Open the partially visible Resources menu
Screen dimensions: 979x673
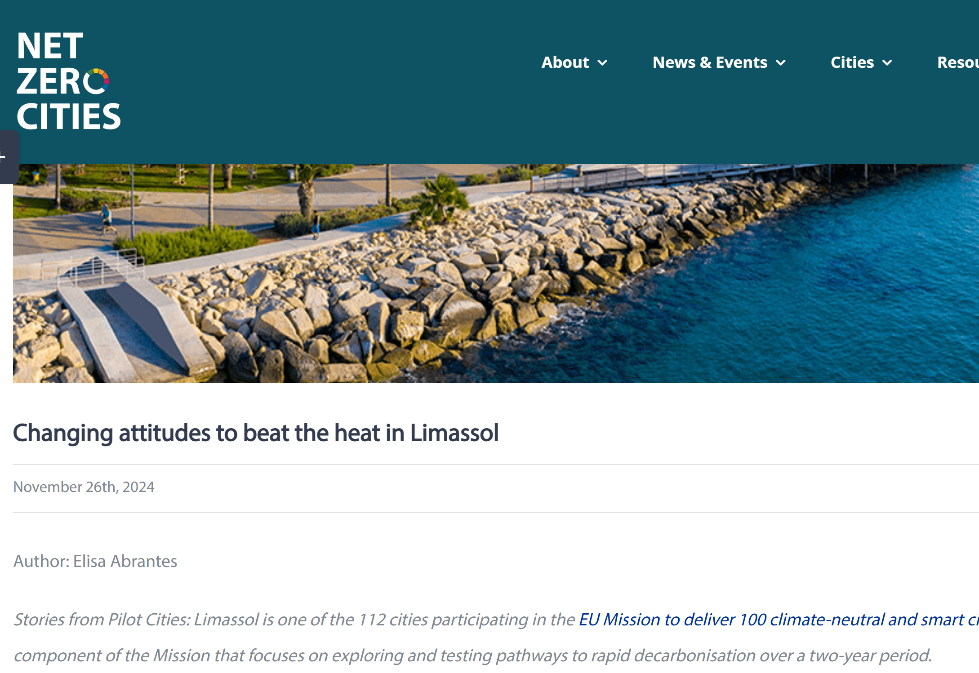pos(957,62)
